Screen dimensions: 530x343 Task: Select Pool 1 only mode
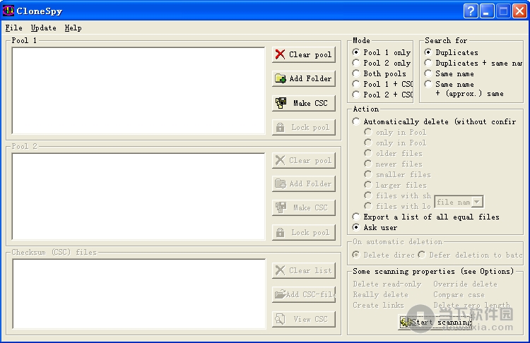coord(382,52)
